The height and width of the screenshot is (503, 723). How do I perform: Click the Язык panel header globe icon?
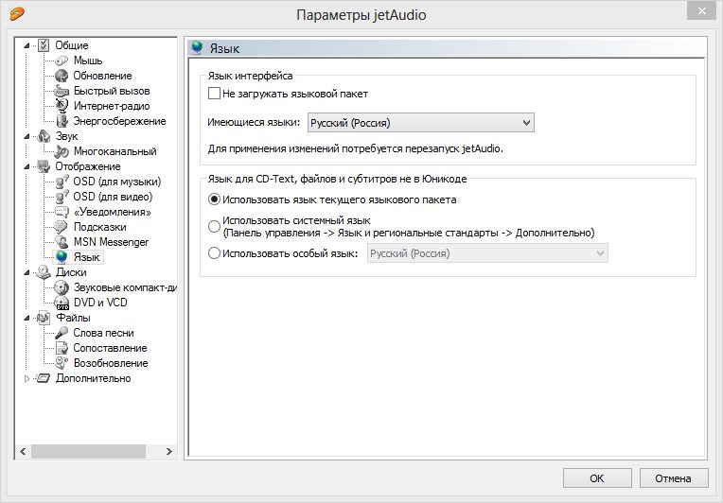pos(198,47)
